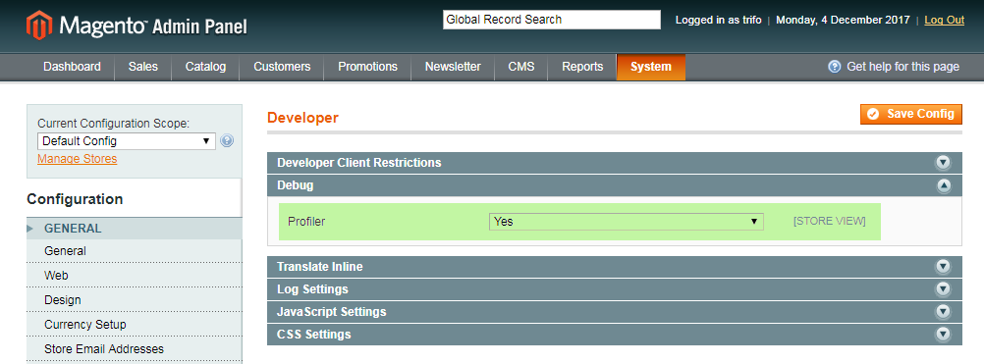
Task: Open the CMS menu
Action: [x=520, y=67]
